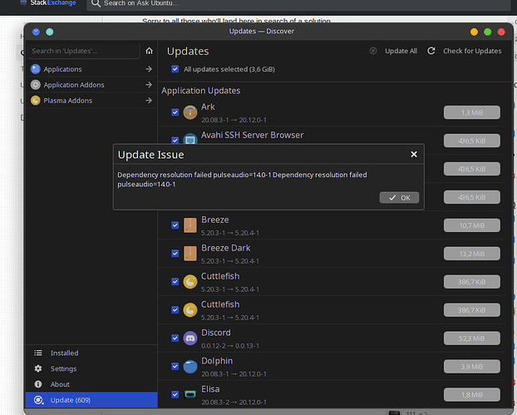Click the Plasma Addons icon
The image size is (517, 415).
click(35, 101)
